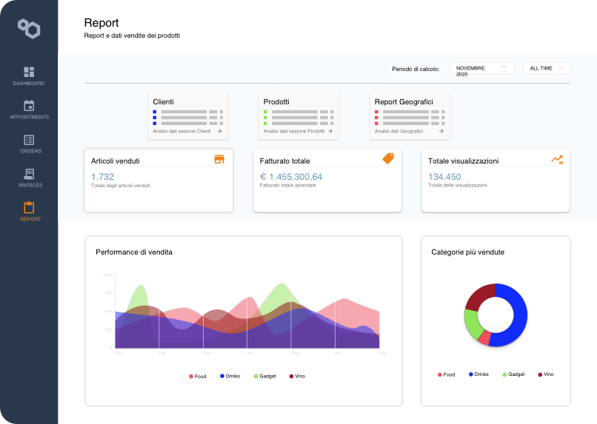Open the Orders list icon

click(29, 140)
